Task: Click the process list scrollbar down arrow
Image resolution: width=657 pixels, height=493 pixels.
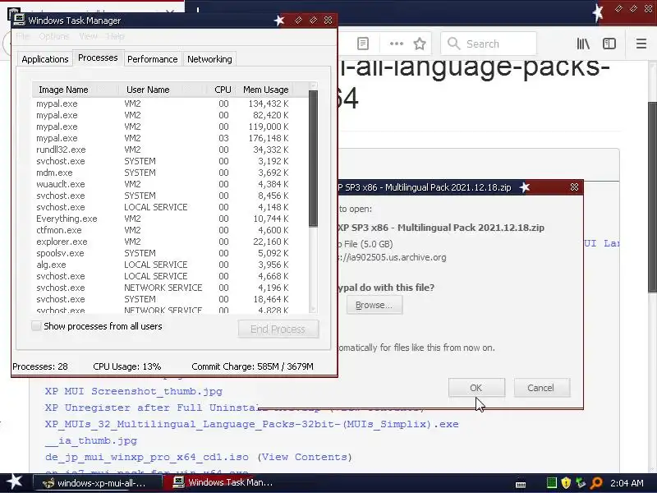Action: pos(313,309)
